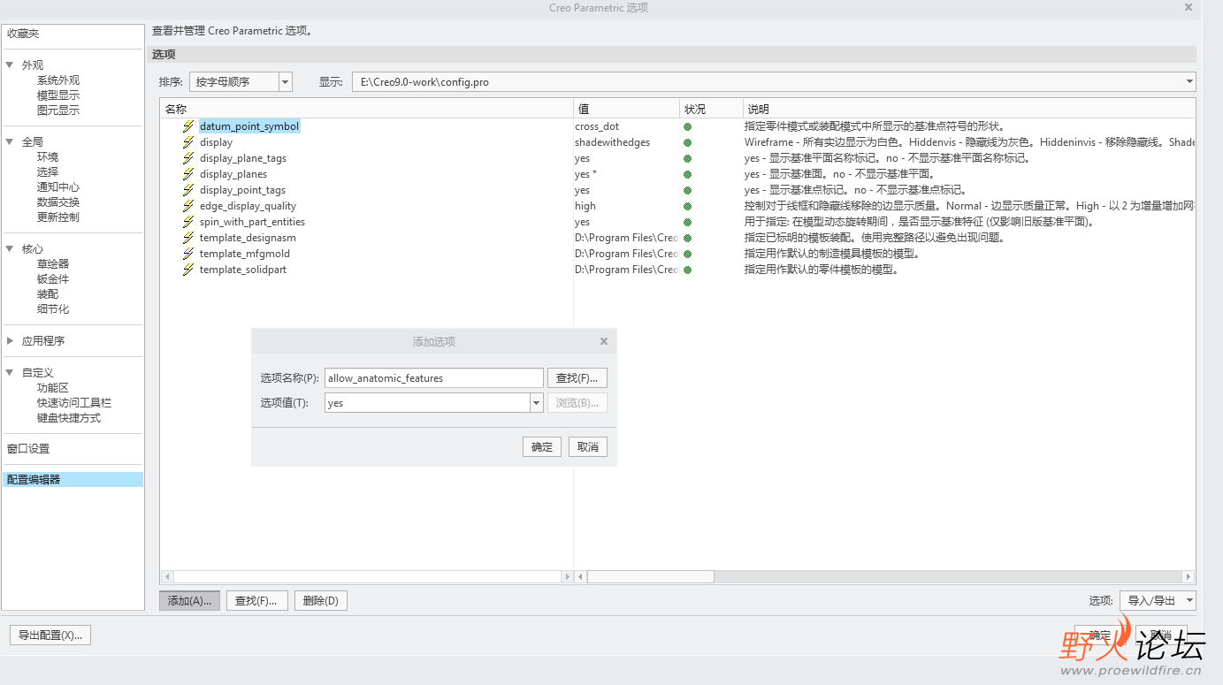Click lightning icon beside template_solidpart

point(187,270)
